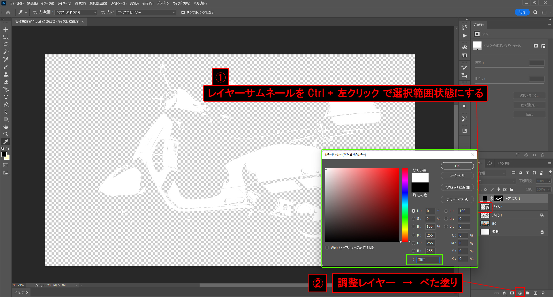Open the サンプル すべてのレイヤー dropdown
The height and width of the screenshot is (297, 553).
click(146, 13)
